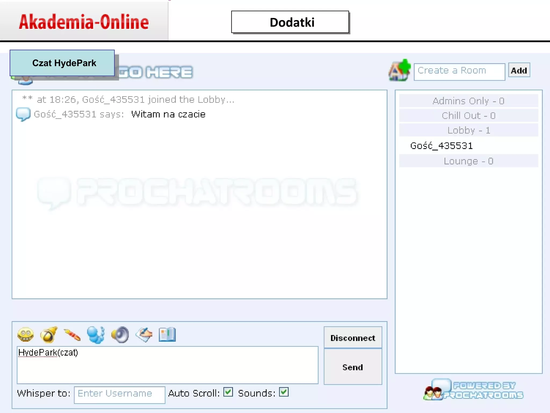Screen dimensions: 550x413
Task: Click the Add room button
Action: point(519,70)
